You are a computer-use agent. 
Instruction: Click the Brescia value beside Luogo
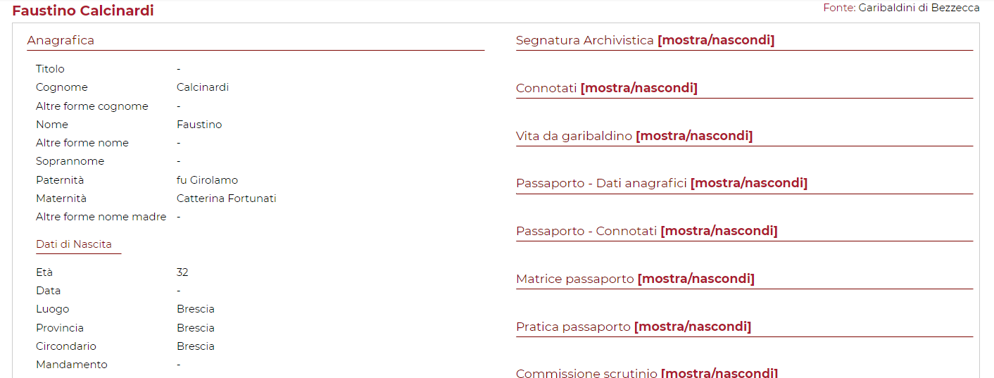click(196, 309)
